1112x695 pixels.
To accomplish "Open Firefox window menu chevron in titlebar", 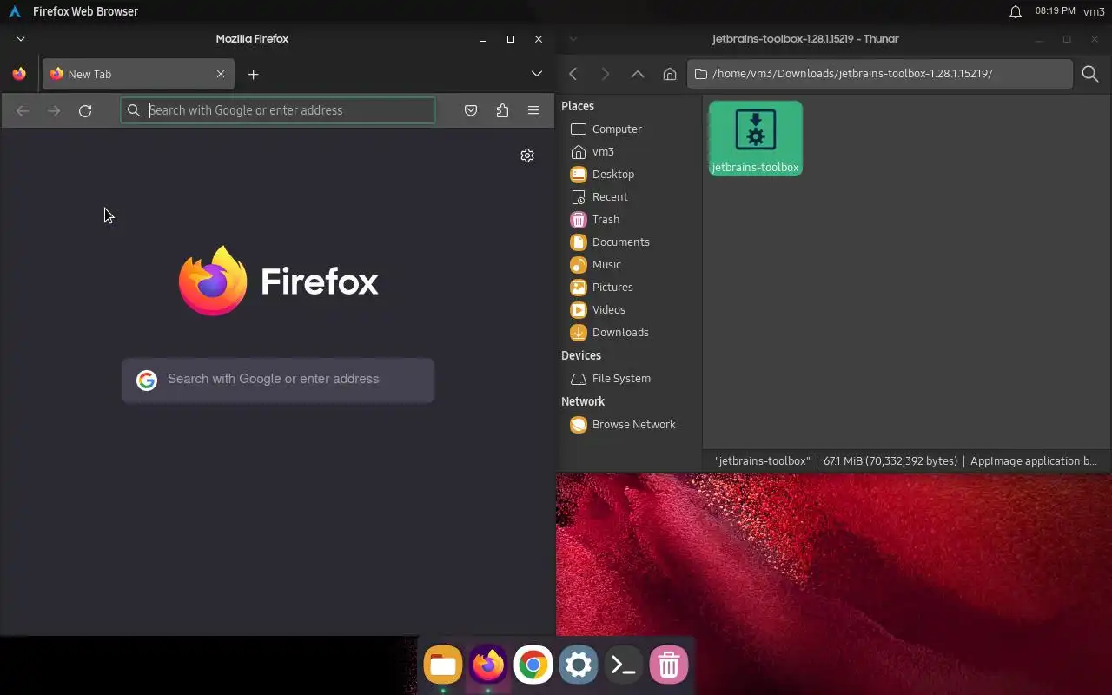I will (x=21, y=39).
